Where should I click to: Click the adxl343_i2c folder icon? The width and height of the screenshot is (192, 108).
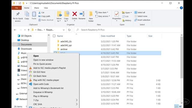58,41
